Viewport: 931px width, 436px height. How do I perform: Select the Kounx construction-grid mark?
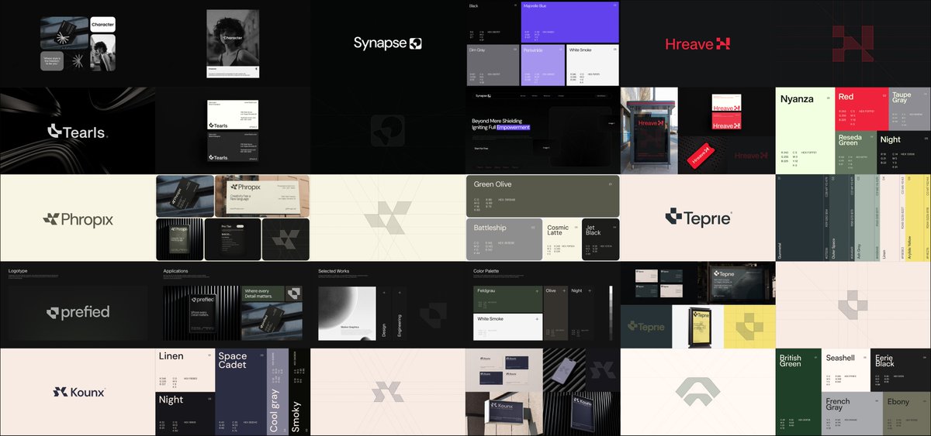click(387, 392)
